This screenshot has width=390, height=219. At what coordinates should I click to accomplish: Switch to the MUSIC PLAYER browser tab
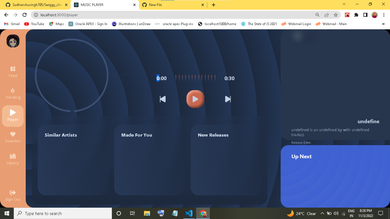coord(103,5)
